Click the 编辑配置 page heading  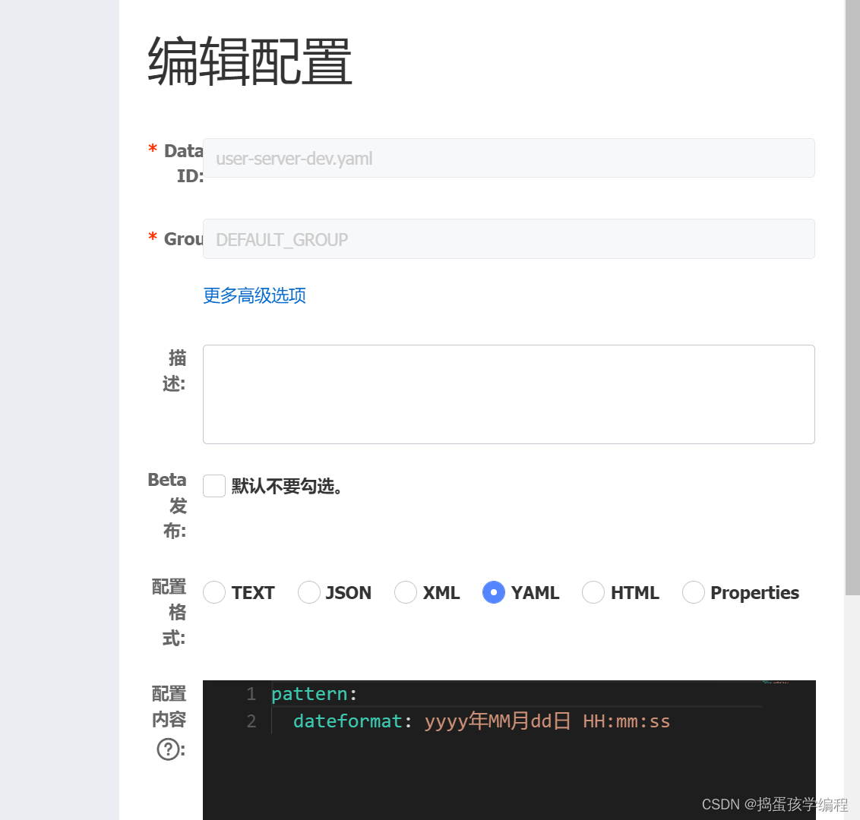(250, 61)
